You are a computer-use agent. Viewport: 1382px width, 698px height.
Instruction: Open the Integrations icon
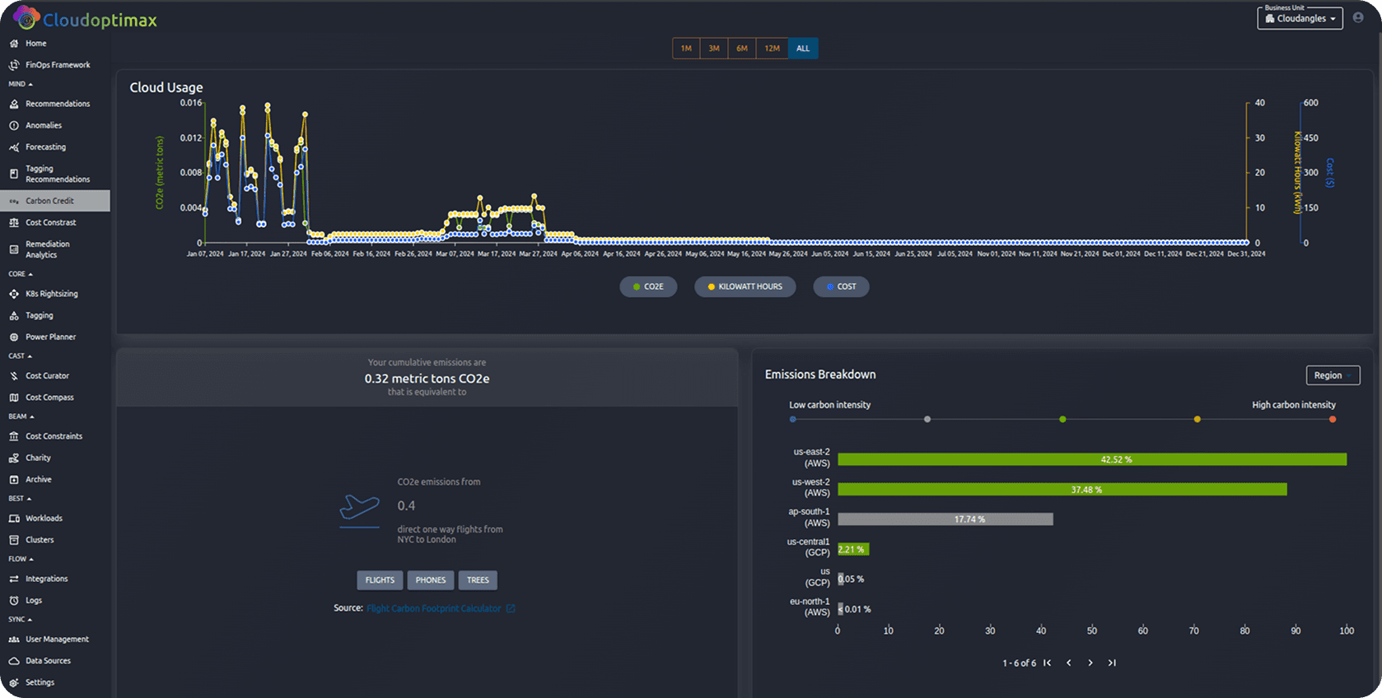(x=14, y=579)
